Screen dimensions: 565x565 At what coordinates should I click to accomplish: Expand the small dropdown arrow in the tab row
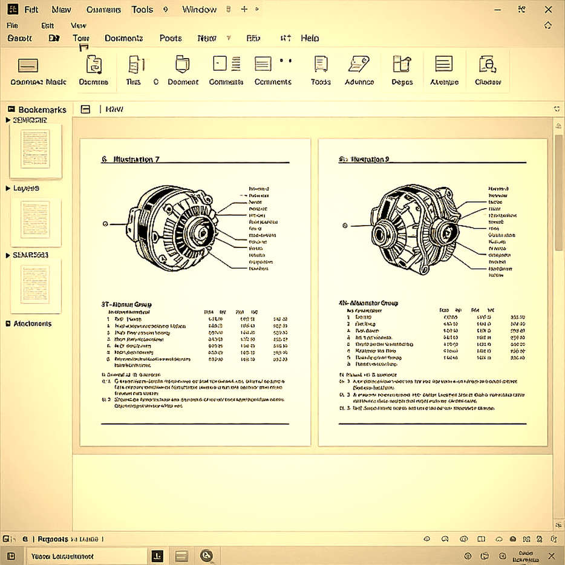tap(229, 38)
